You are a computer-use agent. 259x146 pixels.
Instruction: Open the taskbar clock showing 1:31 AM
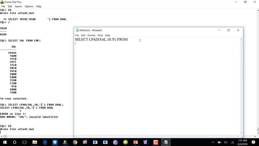click(x=242, y=142)
